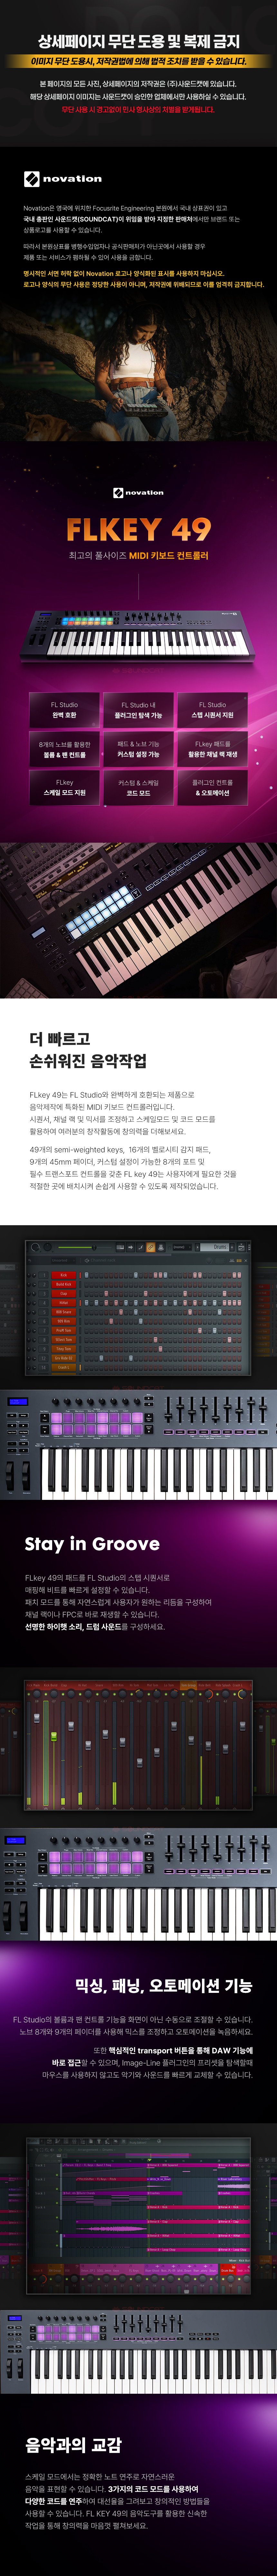This screenshot has height=2576, width=277.
Task: Select the '활용한 채널 랙 재생' feature box
Action: tap(212, 749)
